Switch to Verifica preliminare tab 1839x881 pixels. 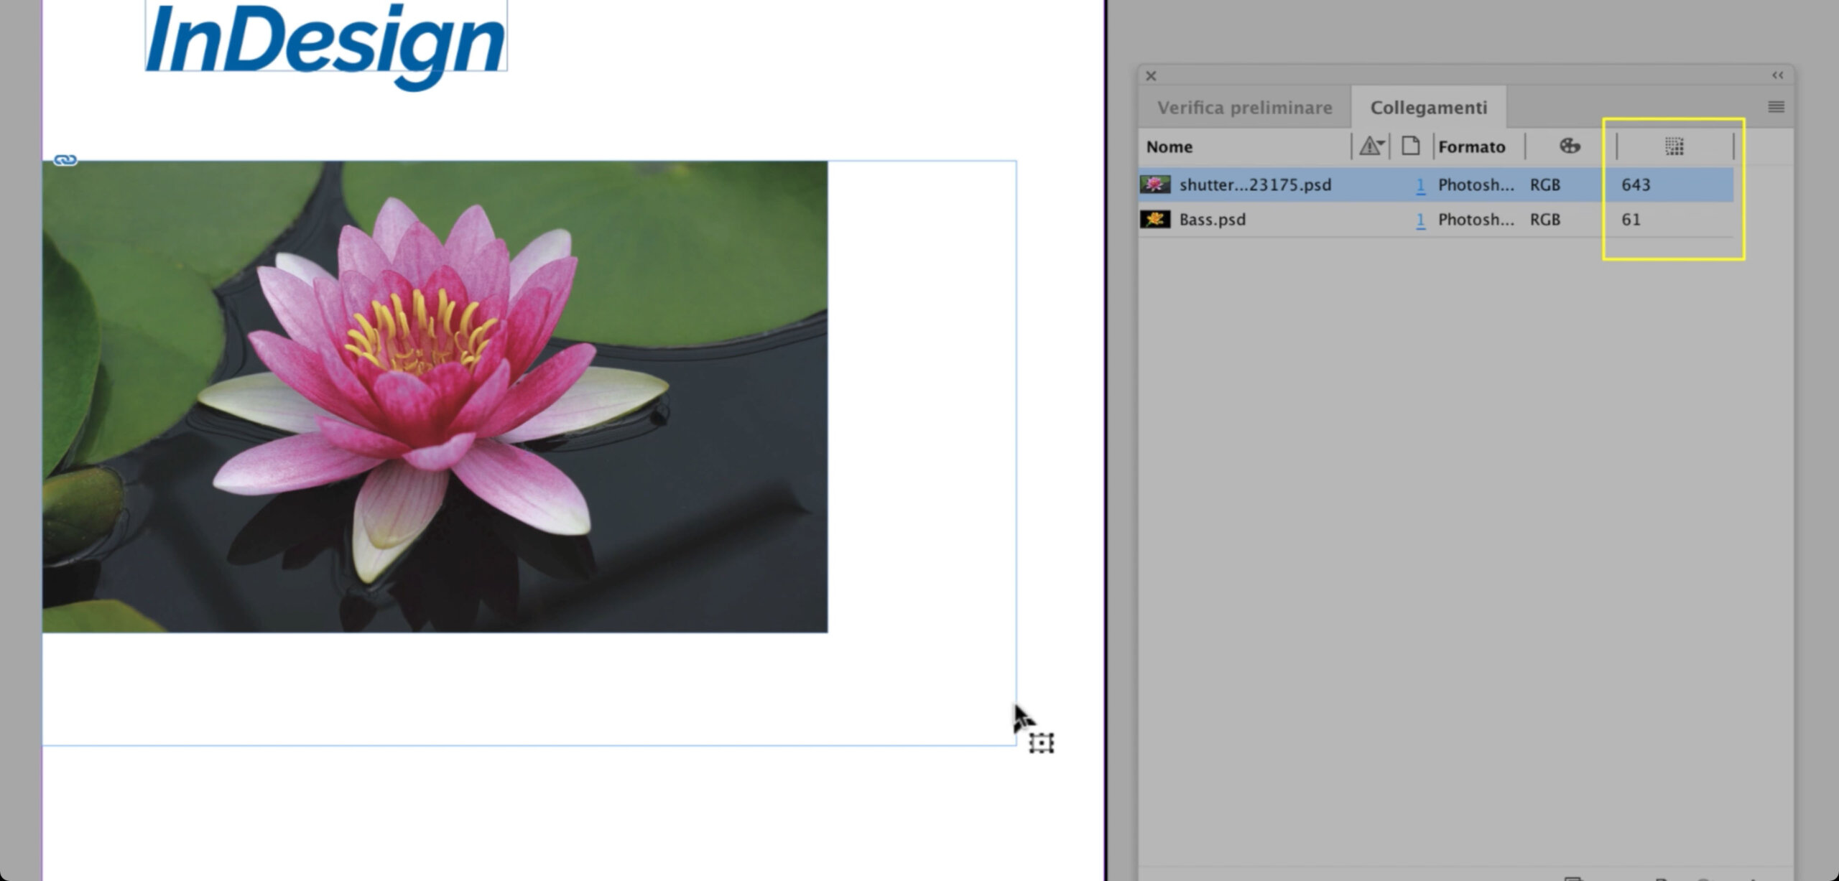point(1244,108)
